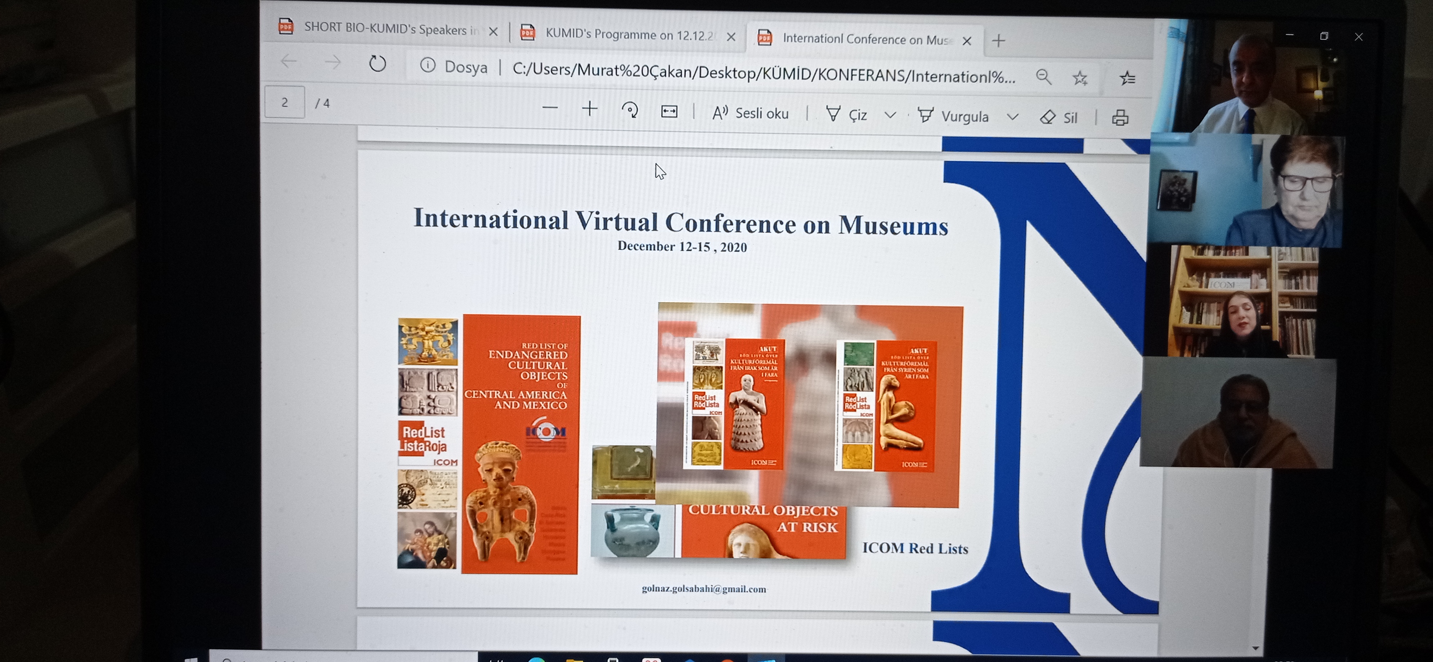Click the zoom in plus icon

click(x=590, y=109)
